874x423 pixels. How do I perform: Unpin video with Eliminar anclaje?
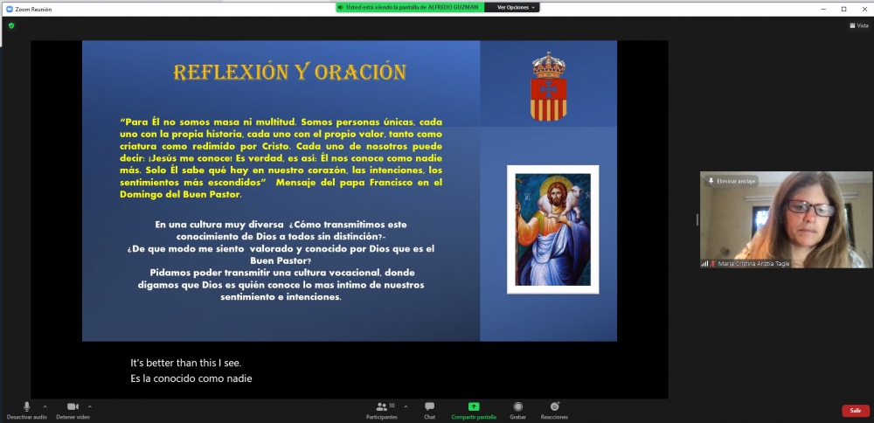click(732, 181)
